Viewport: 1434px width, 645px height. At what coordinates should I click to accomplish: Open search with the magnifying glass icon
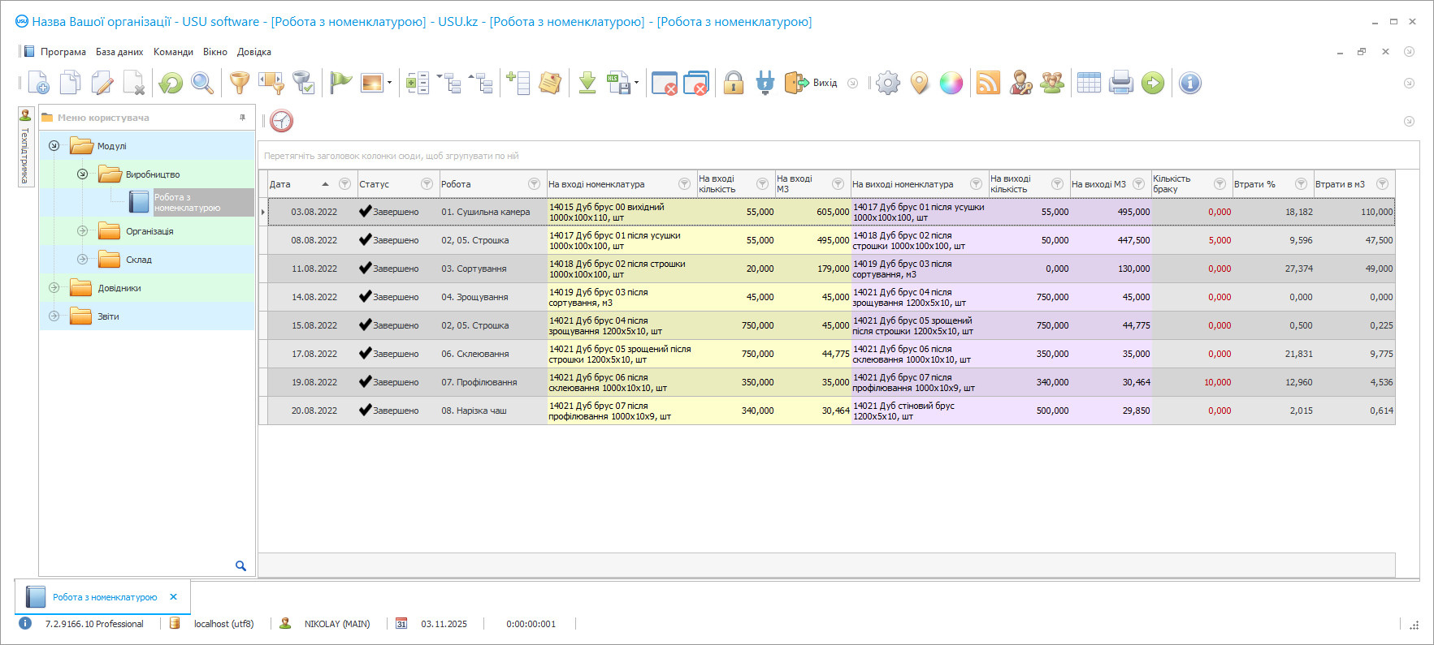tap(202, 83)
